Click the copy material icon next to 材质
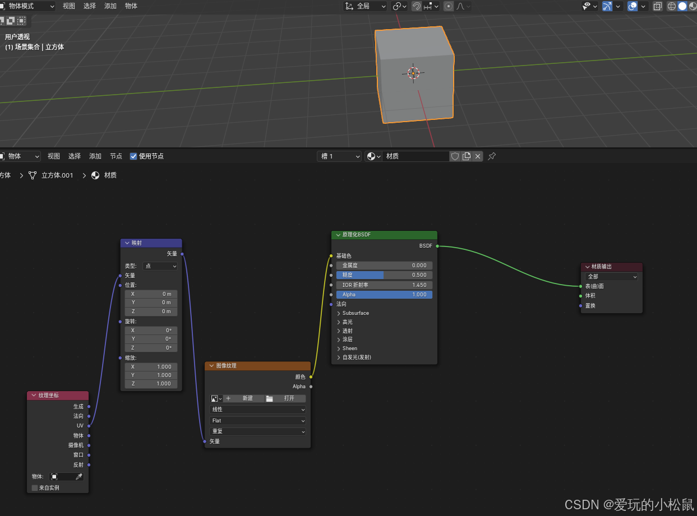Screen dimensions: 697x516 coord(468,156)
